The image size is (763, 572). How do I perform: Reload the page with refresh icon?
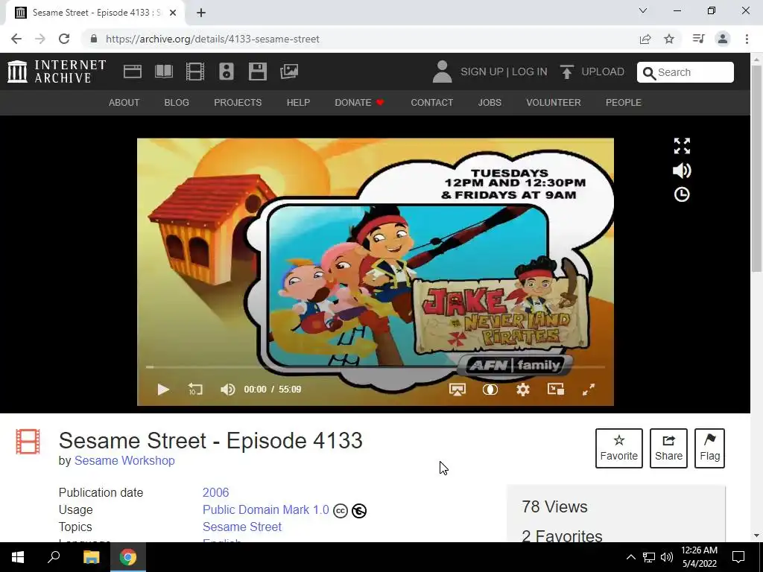pos(64,39)
